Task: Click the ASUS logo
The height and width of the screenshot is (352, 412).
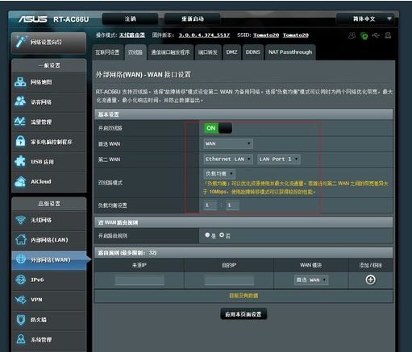Action: point(33,19)
